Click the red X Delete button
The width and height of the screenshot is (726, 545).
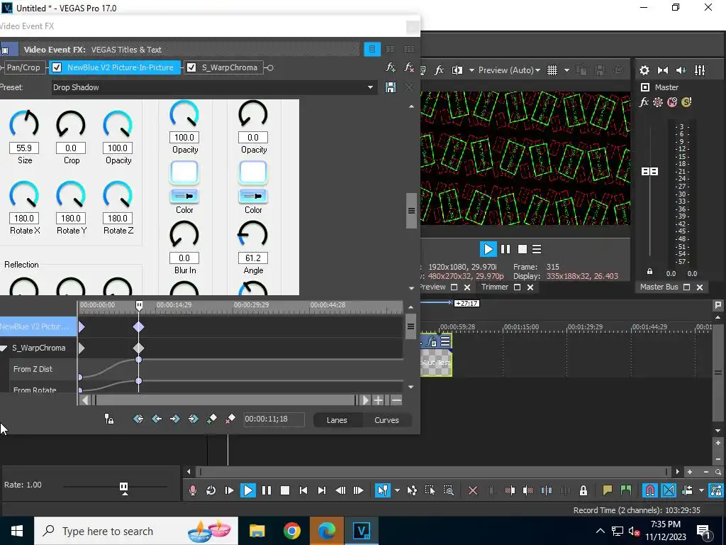coord(473,490)
